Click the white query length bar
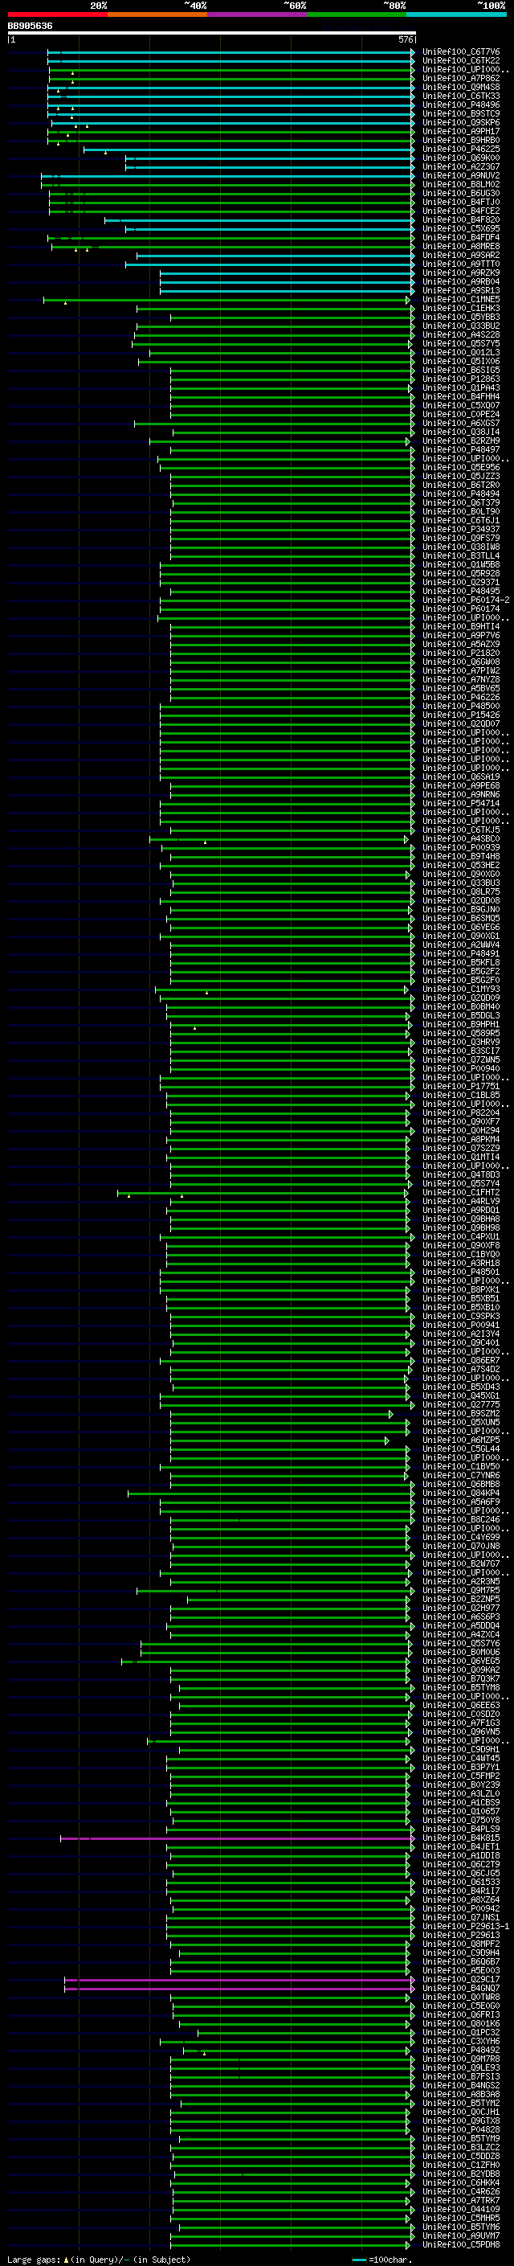The height and width of the screenshot is (2266, 514). click(212, 32)
